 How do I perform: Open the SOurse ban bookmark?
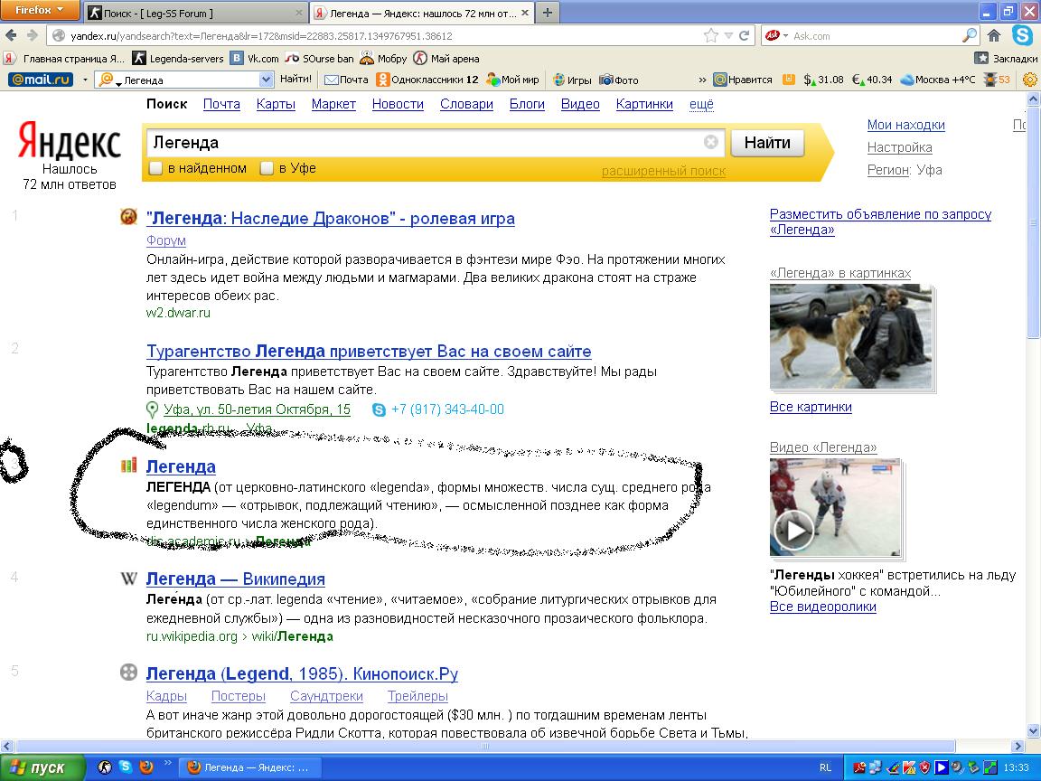[x=319, y=59]
